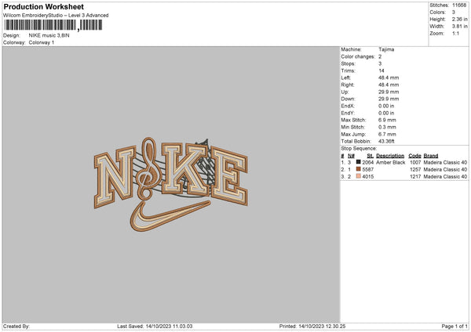This screenshot has width=471, height=332.
Task: Click the 'Amber Black' description cell
Action: 390,162
